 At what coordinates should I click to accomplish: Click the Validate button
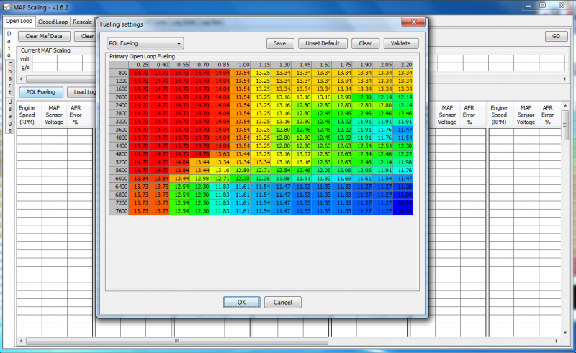coord(401,44)
